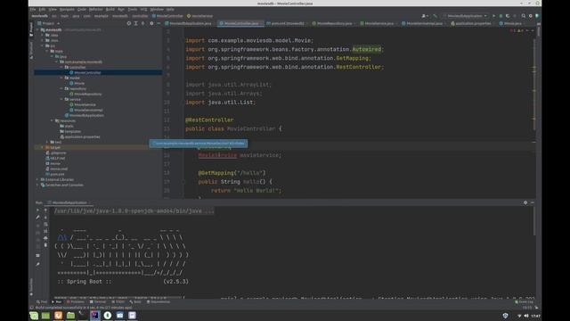Viewport: 570px width, 321px height.
Task: Open the Tools menu
Action: (x=133, y=9)
